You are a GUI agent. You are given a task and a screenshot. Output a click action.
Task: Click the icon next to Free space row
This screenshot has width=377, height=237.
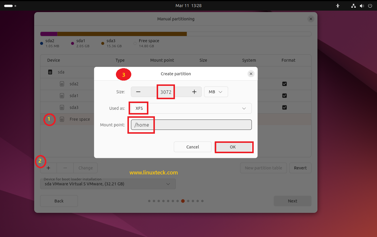tap(62, 119)
